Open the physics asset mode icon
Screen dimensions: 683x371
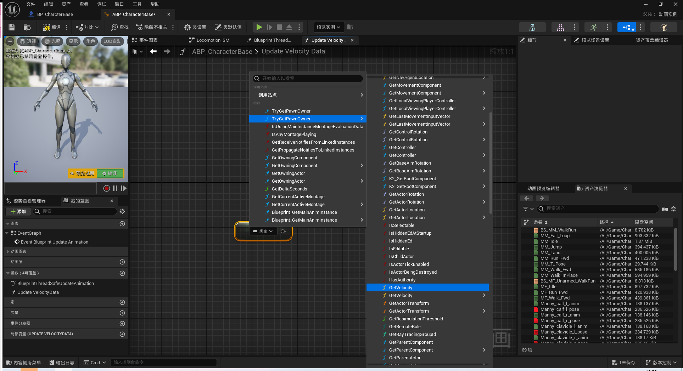(664, 27)
